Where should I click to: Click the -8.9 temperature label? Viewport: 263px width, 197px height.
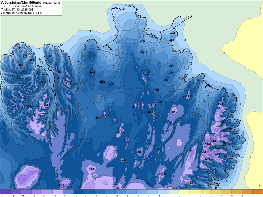59,72
